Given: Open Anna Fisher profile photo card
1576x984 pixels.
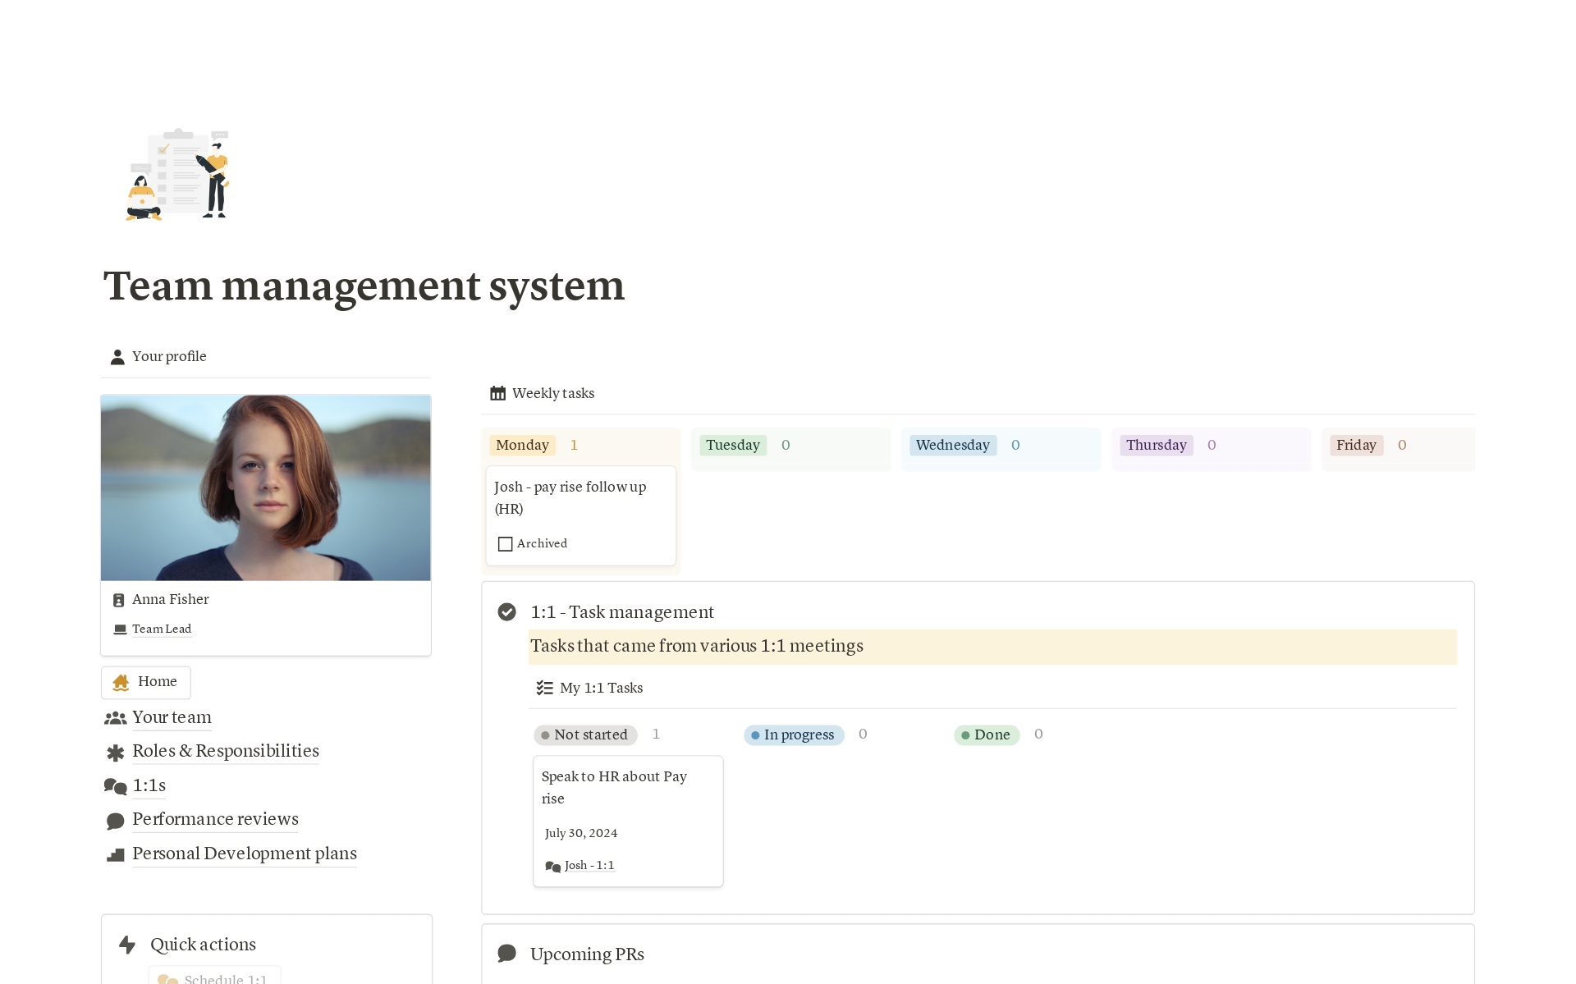Looking at the screenshot, I should 266,487.
